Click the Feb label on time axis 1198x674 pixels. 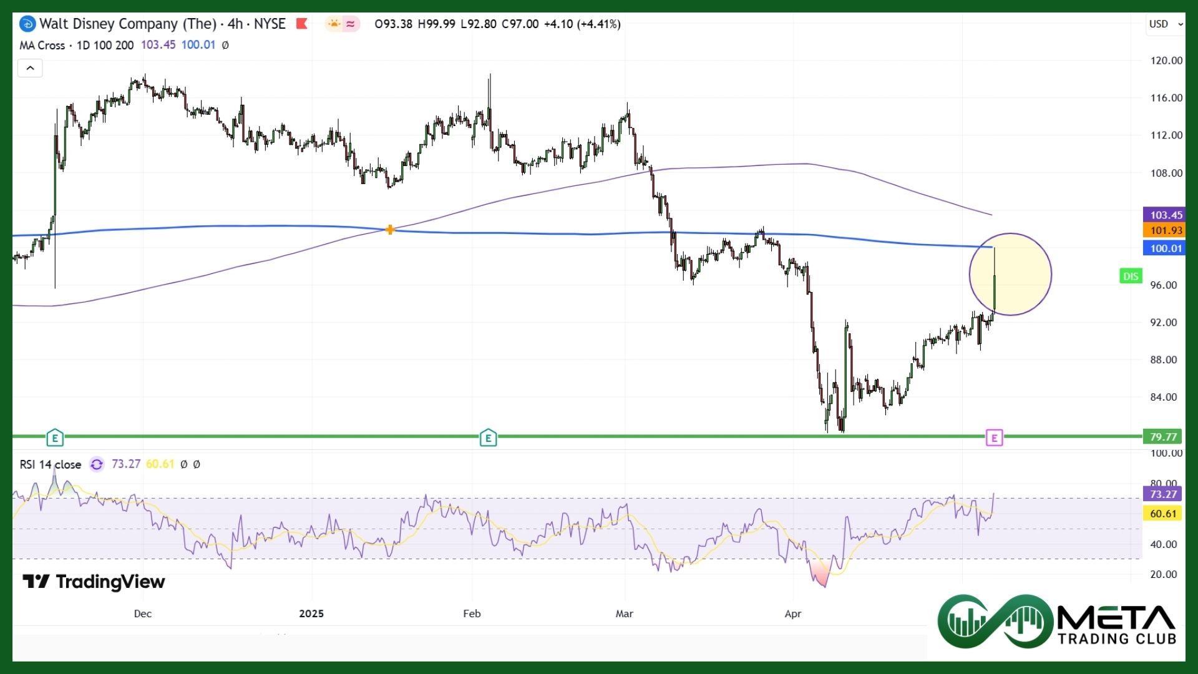tap(472, 613)
